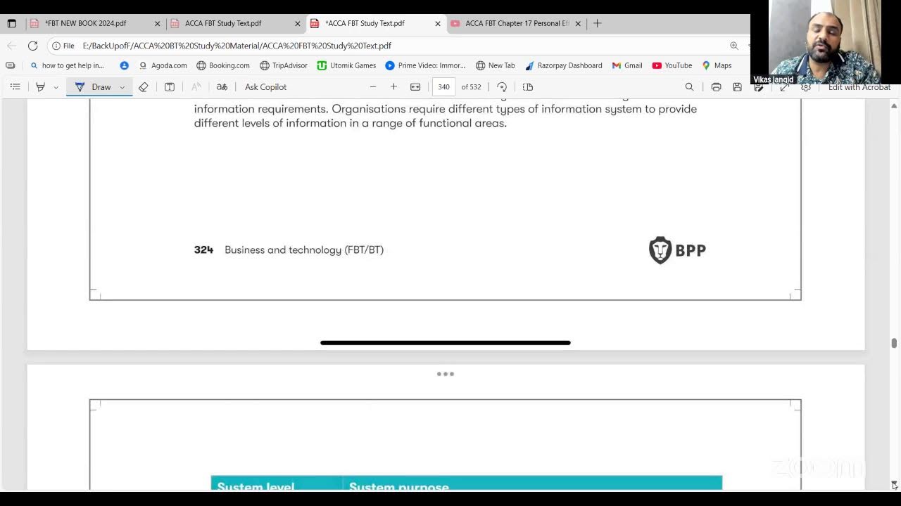Open the favorites bar menu icon
Viewport: 901px width, 506px height.
point(10,65)
